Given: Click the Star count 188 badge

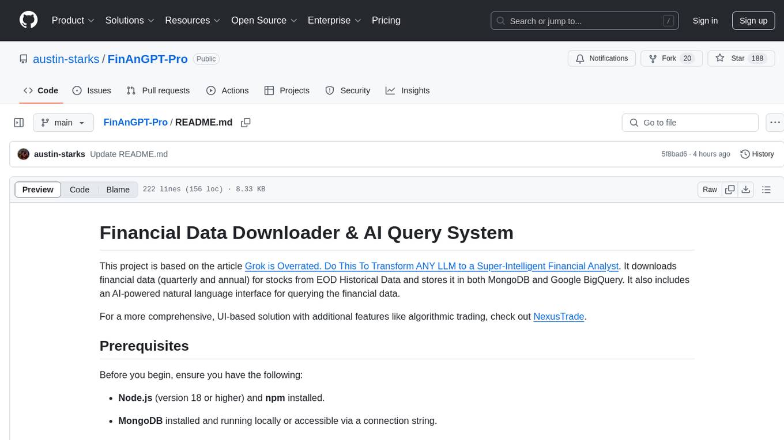Looking at the screenshot, I should 757,59.
